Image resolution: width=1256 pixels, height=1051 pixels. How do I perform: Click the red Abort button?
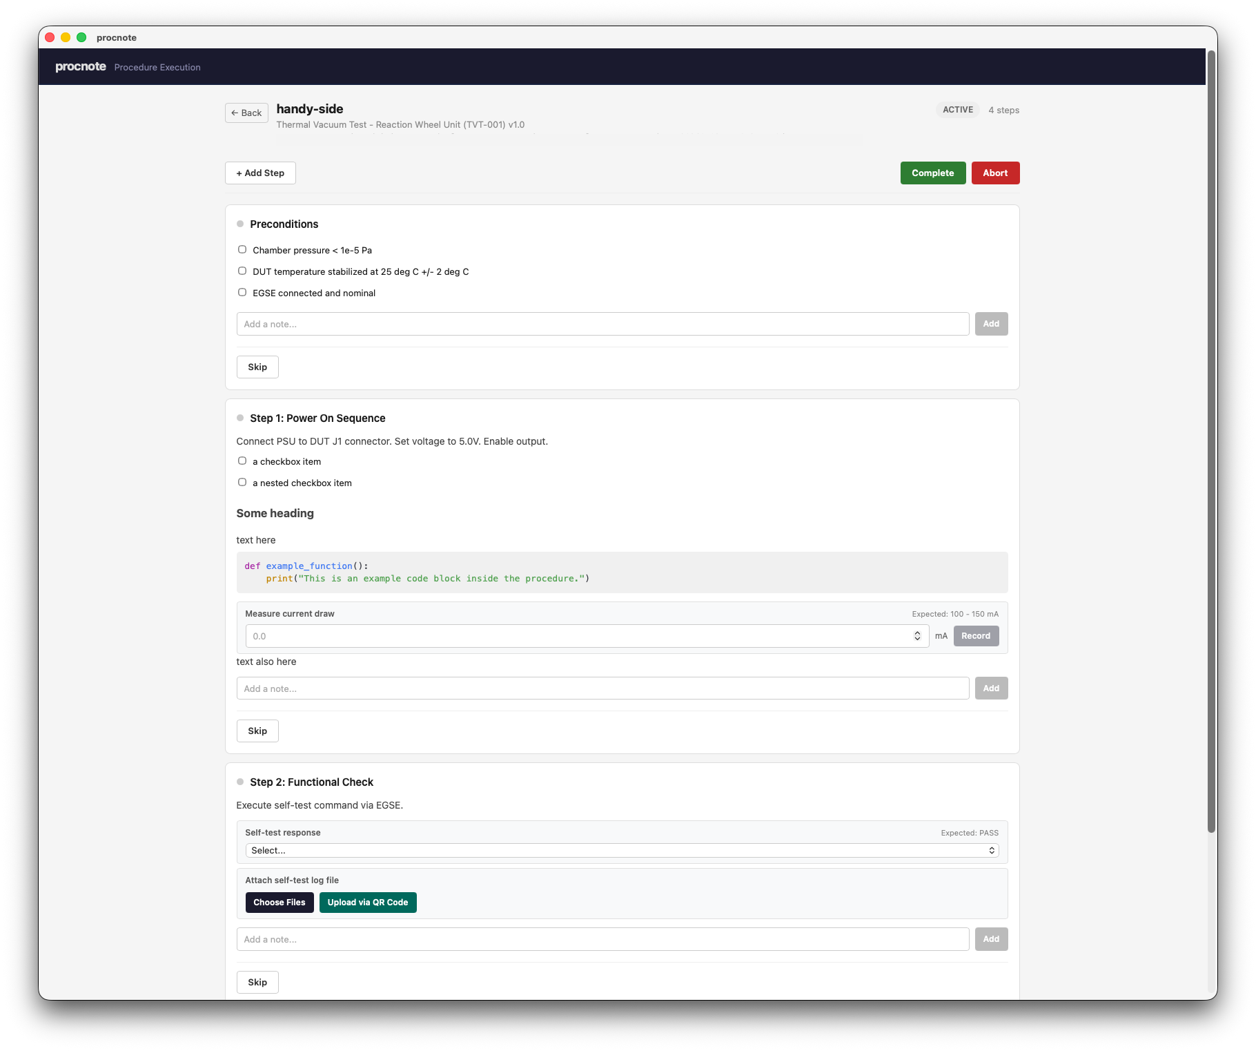click(x=995, y=173)
